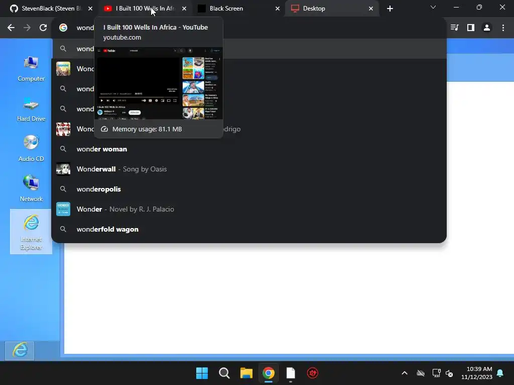The width and height of the screenshot is (514, 385).
Task: Select the Wonderwall song by Oasis suggestion
Action: click(249, 169)
